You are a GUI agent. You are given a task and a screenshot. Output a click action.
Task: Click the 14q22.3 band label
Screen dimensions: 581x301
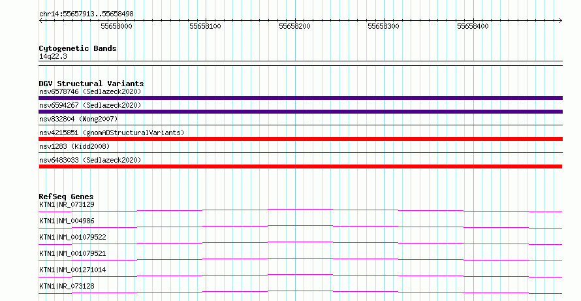pyautogui.click(x=53, y=56)
